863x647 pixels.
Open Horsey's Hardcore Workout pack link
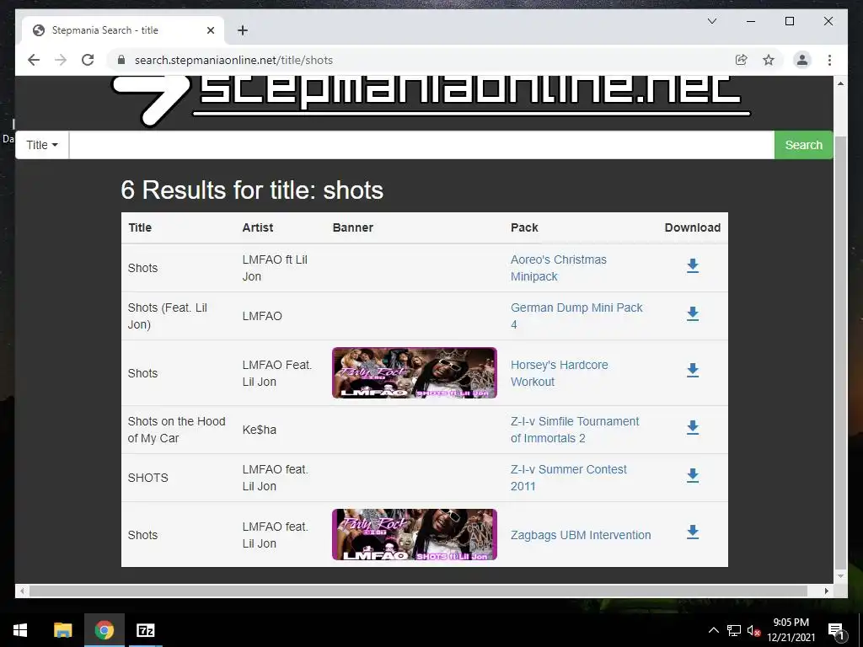point(560,373)
